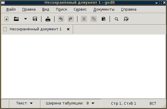
Task: Open the Текст syntax highlighting dropdown
Action: (24, 103)
